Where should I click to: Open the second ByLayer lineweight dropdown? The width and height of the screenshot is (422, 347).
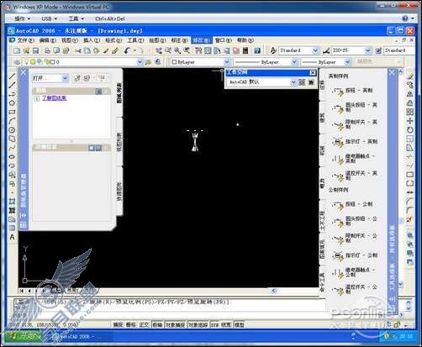347,62
